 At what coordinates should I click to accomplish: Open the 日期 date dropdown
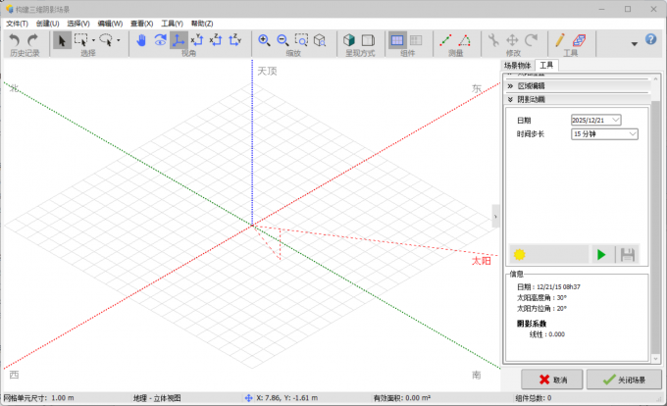coord(596,121)
